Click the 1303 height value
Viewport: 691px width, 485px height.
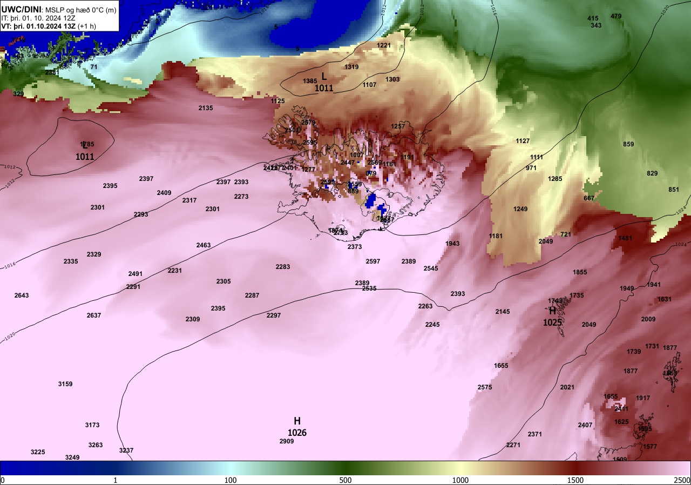point(392,79)
